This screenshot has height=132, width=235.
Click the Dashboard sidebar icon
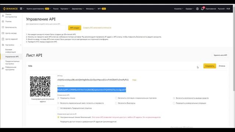coord(3,15)
